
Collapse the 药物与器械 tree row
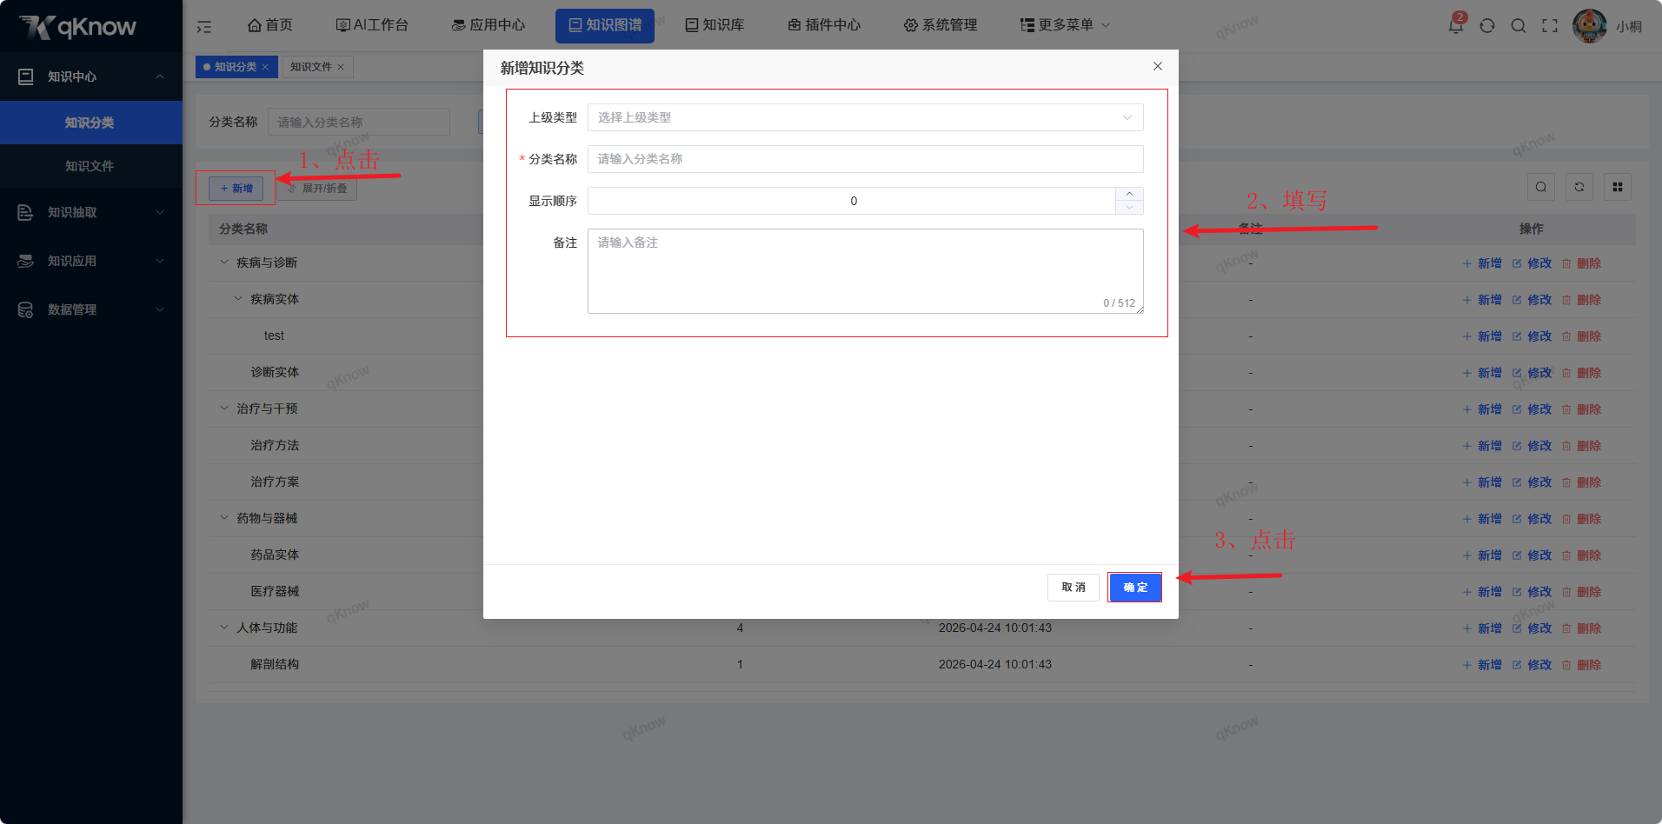(224, 518)
